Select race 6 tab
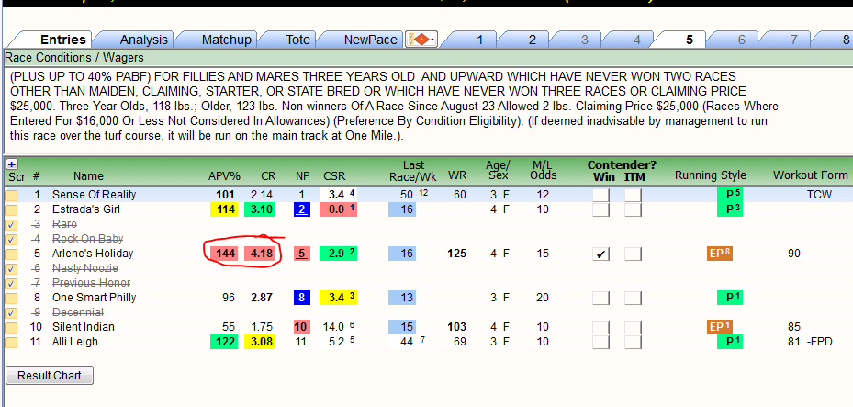This screenshot has width=853, height=407. 741,40
